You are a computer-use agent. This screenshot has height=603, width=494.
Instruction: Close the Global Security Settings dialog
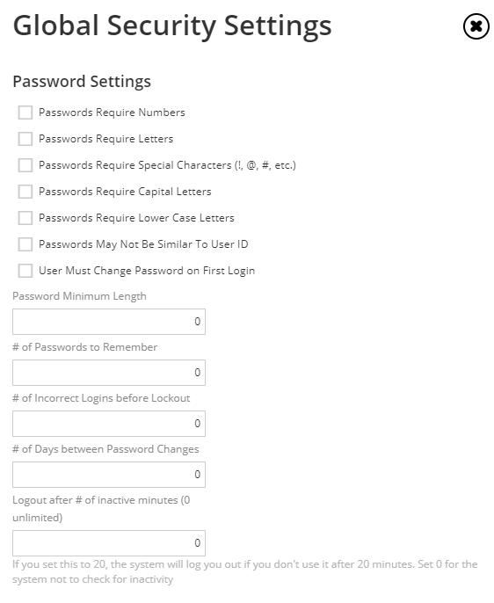(476, 26)
